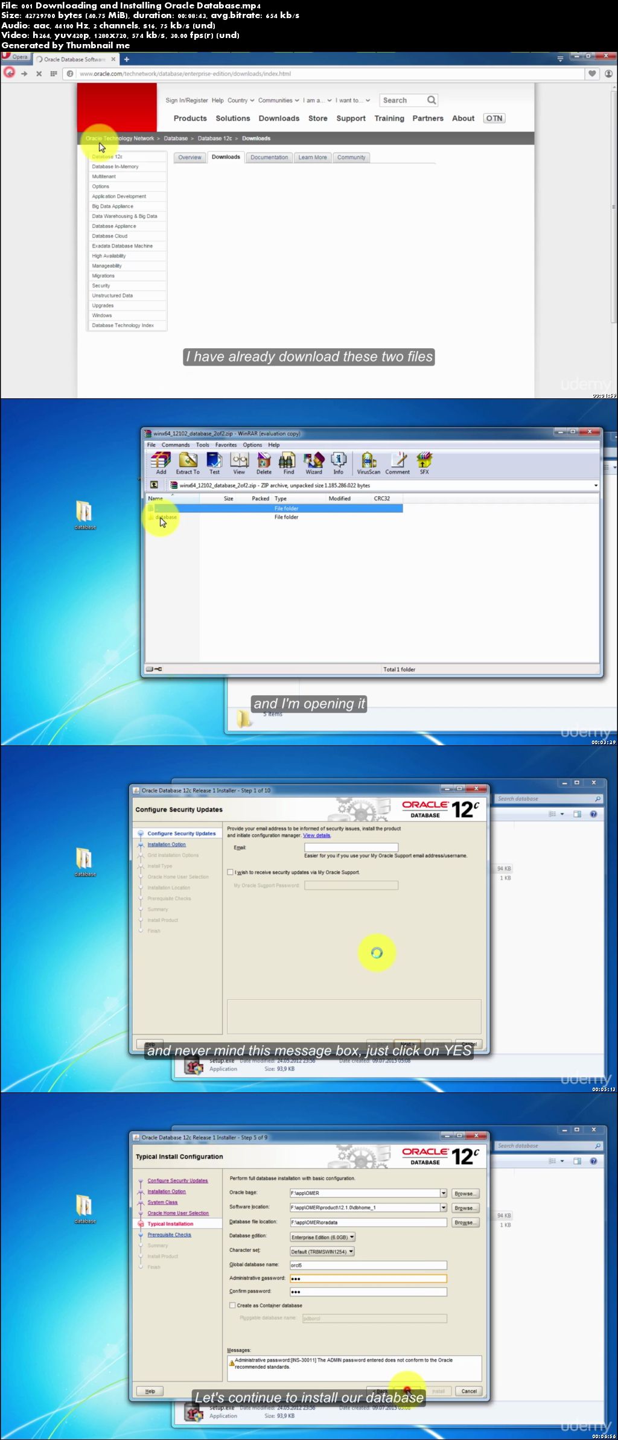Open the 'I want to...' dropdown

pos(353,101)
